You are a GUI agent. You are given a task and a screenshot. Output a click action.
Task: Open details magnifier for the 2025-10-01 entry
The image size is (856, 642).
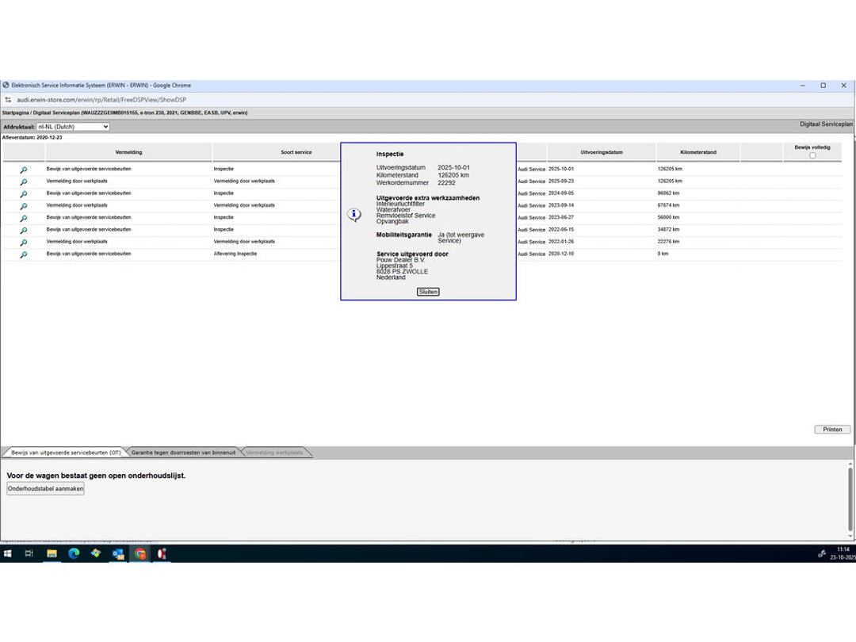(x=24, y=170)
